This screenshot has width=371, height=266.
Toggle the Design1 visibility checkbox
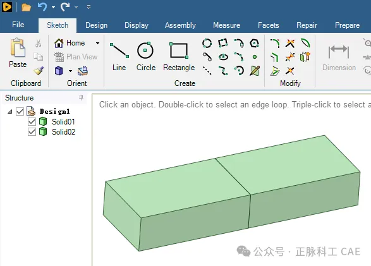(x=20, y=111)
